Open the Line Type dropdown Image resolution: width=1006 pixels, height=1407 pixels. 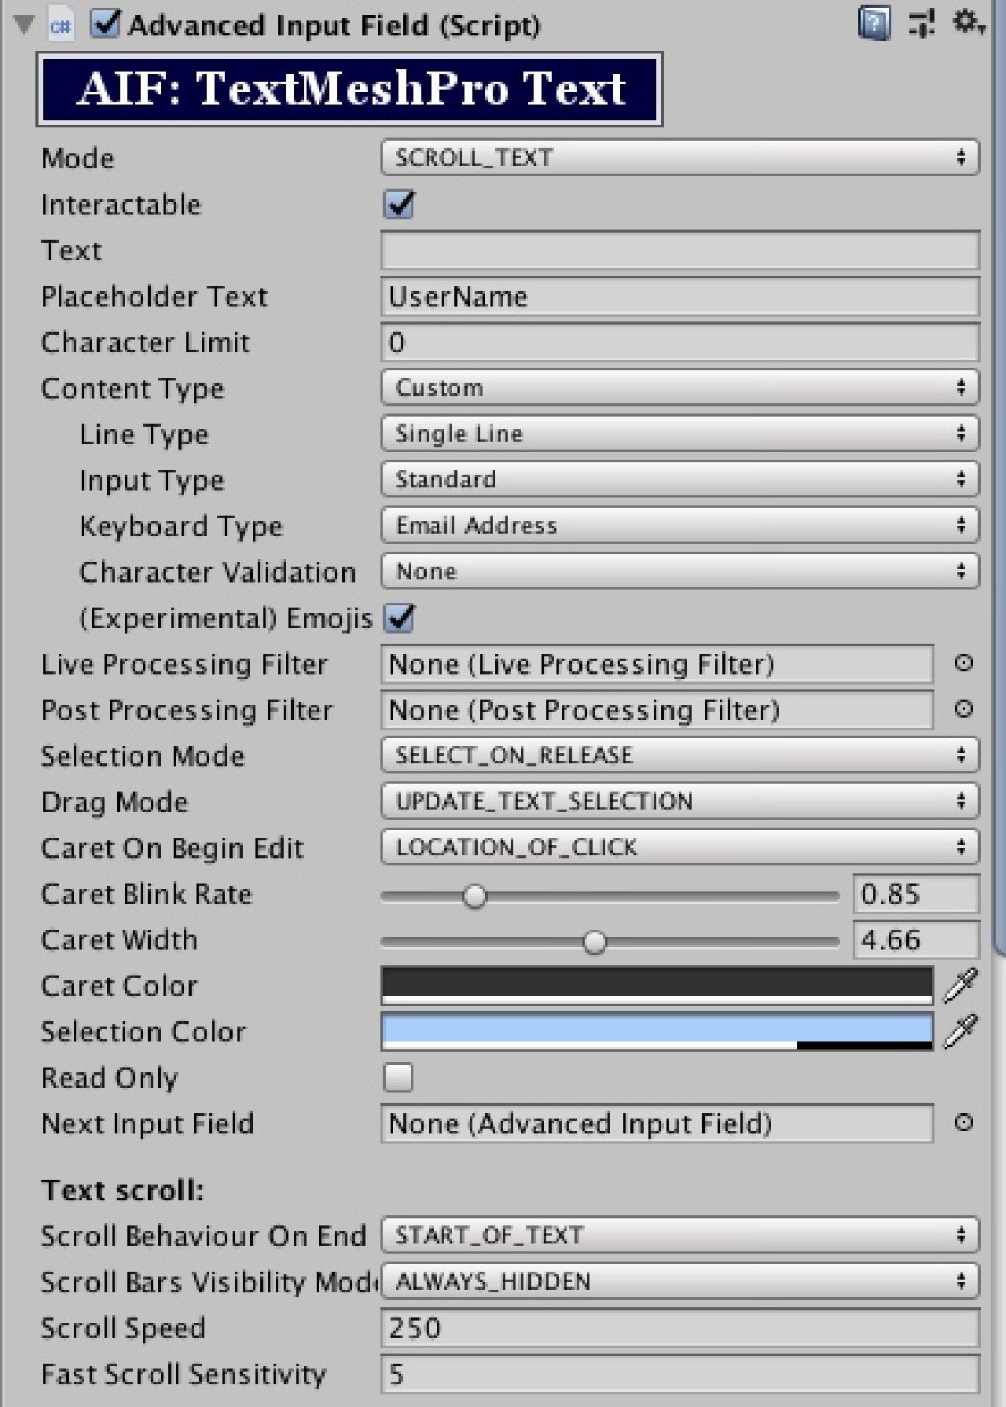point(680,433)
